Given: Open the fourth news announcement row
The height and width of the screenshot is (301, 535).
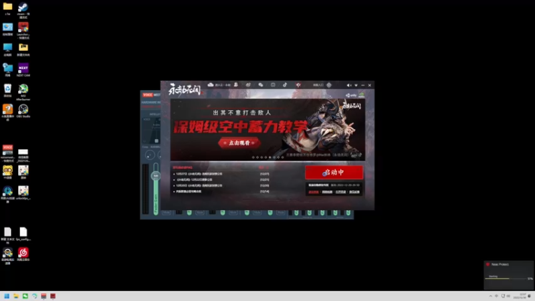Looking at the screenshot, I should click(221, 191).
